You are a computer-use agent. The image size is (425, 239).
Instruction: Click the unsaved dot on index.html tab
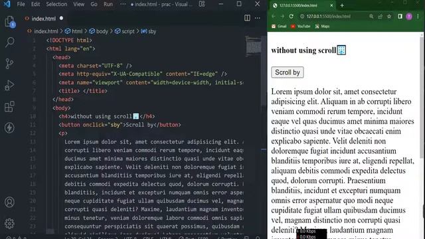tap(61, 18)
